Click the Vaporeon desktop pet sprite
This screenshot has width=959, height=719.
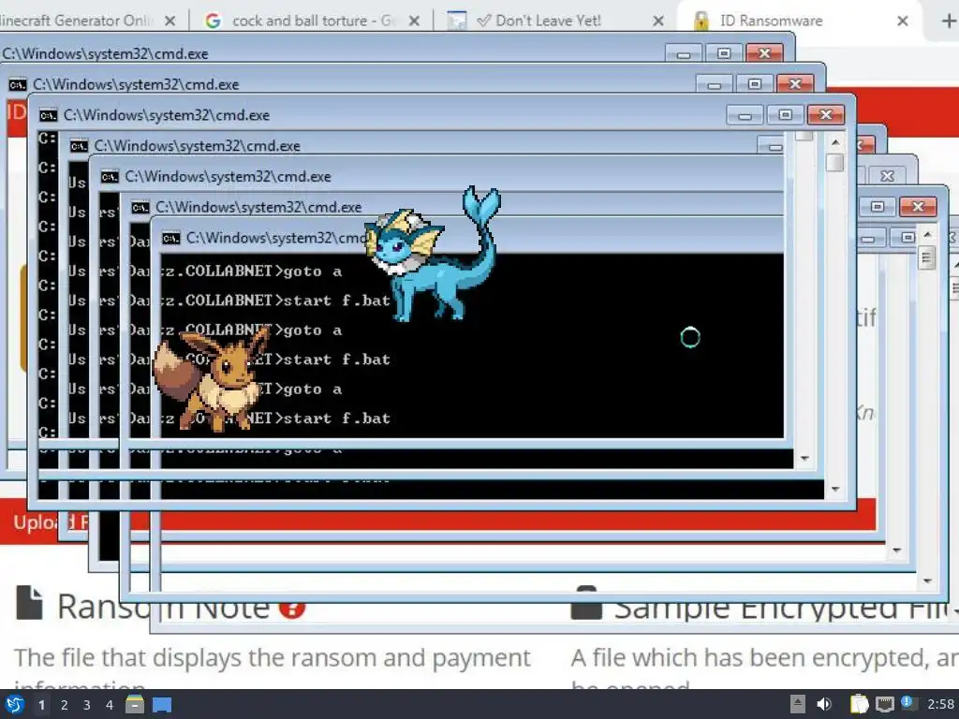point(433,255)
